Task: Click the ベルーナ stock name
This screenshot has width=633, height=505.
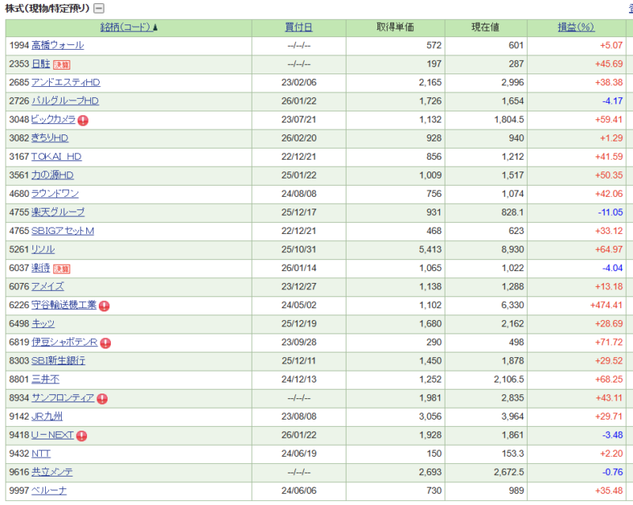Action: point(49,491)
